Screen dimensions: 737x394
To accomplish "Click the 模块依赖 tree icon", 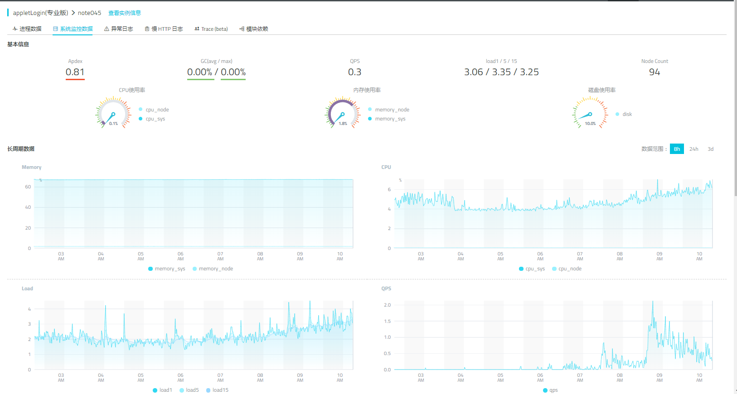I will coord(242,29).
